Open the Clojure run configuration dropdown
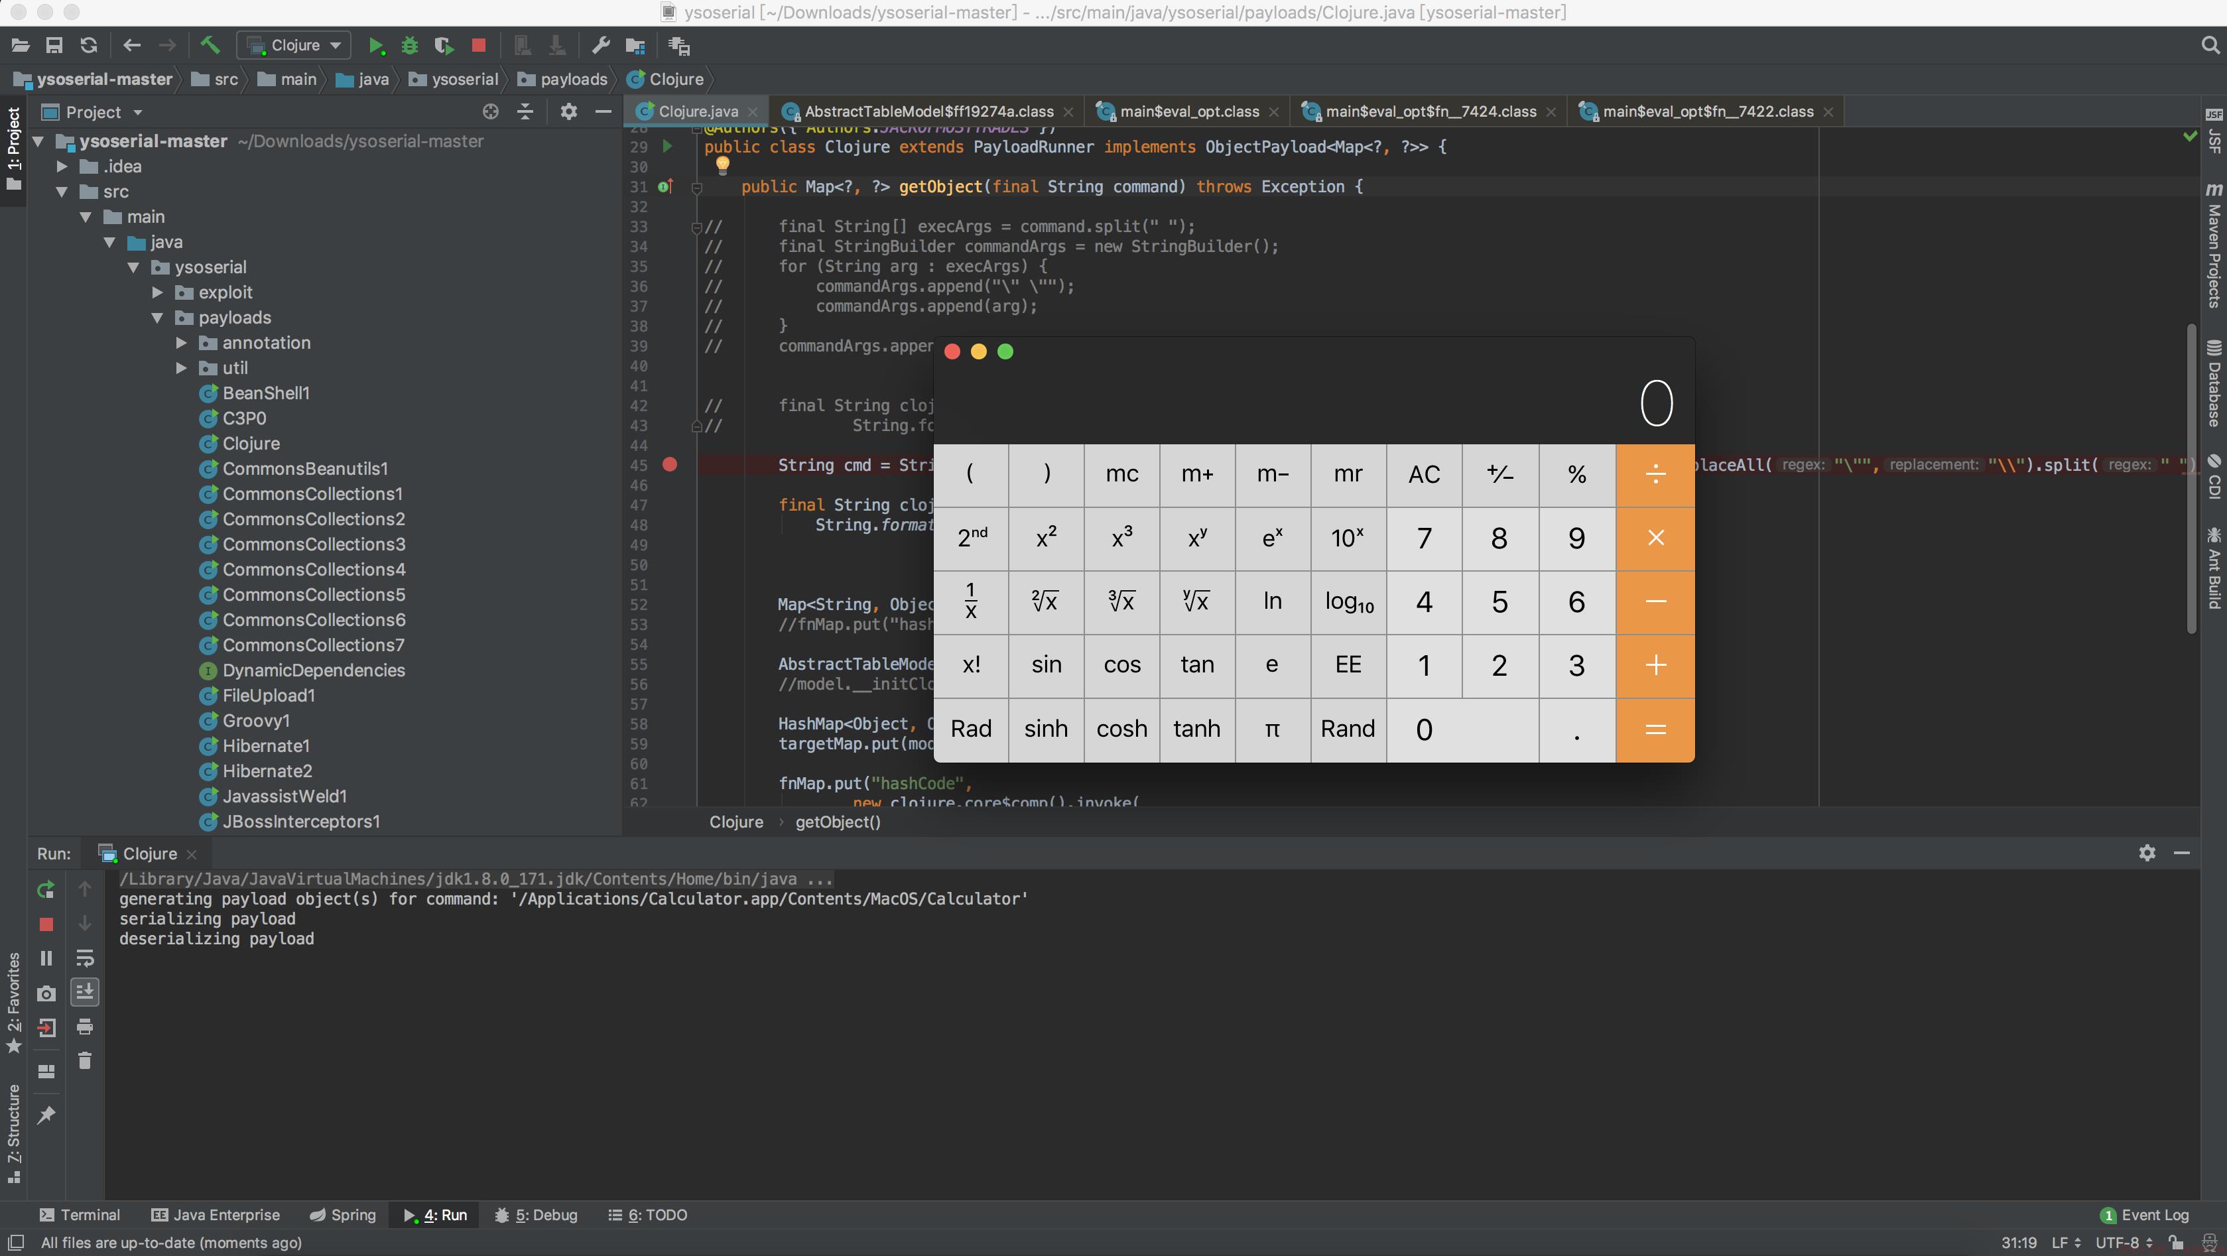The image size is (2227, 1256). (295, 45)
